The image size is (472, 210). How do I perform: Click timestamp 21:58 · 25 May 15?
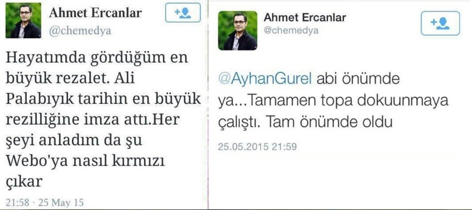click(45, 202)
